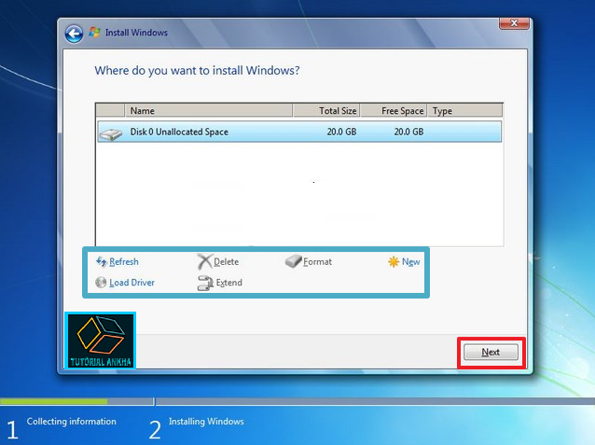Click the New starburst icon
This screenshot has width=595, height=445.
(394, 261)
